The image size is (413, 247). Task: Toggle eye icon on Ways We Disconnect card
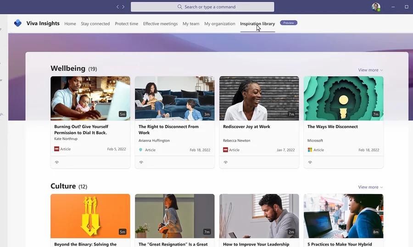tap(310, 162)
